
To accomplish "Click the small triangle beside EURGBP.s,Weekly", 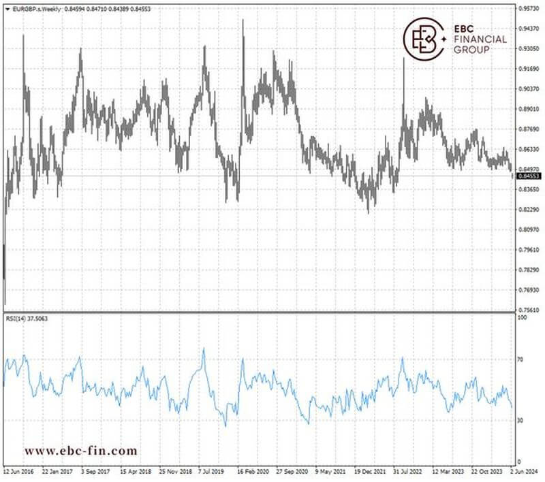I will pyautogui.click(x=6, y=7).
